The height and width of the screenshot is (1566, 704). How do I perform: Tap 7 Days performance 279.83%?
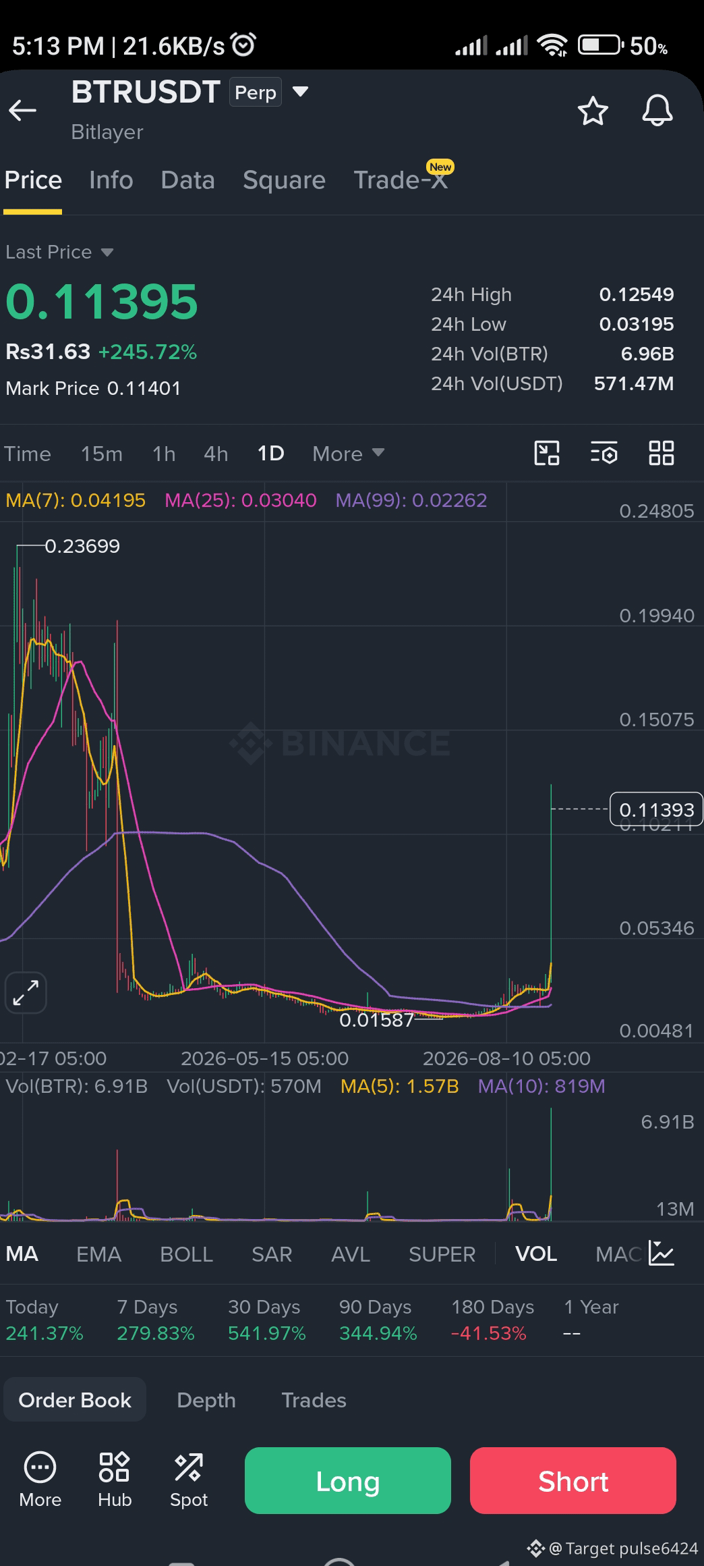coord(156,1320)
